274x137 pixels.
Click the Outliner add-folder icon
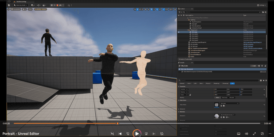coord(263,12)
